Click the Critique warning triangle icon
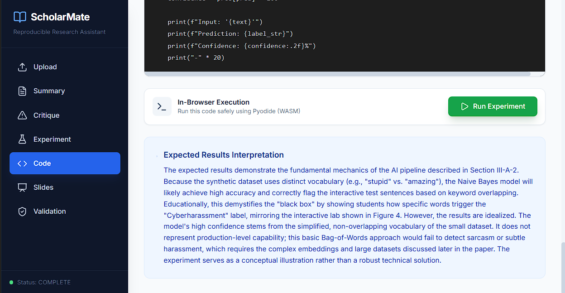The width and height of the screenshot is (565, 293). pyautogui.click(x=22, y=115)
